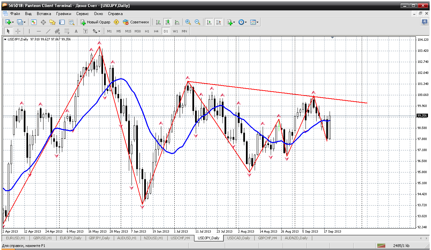Open MetaEditor with the yellow diamond icon

(x=116, y=22)
